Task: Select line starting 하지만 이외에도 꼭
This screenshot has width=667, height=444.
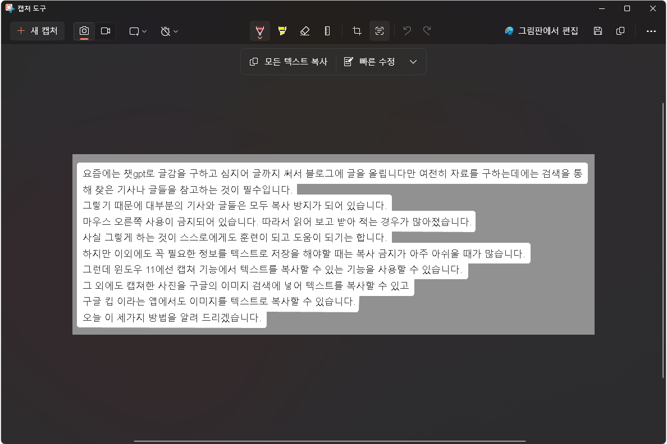Action: pos(304,253)
